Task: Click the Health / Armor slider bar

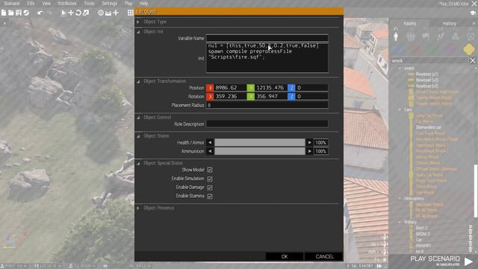Action: 260,143
